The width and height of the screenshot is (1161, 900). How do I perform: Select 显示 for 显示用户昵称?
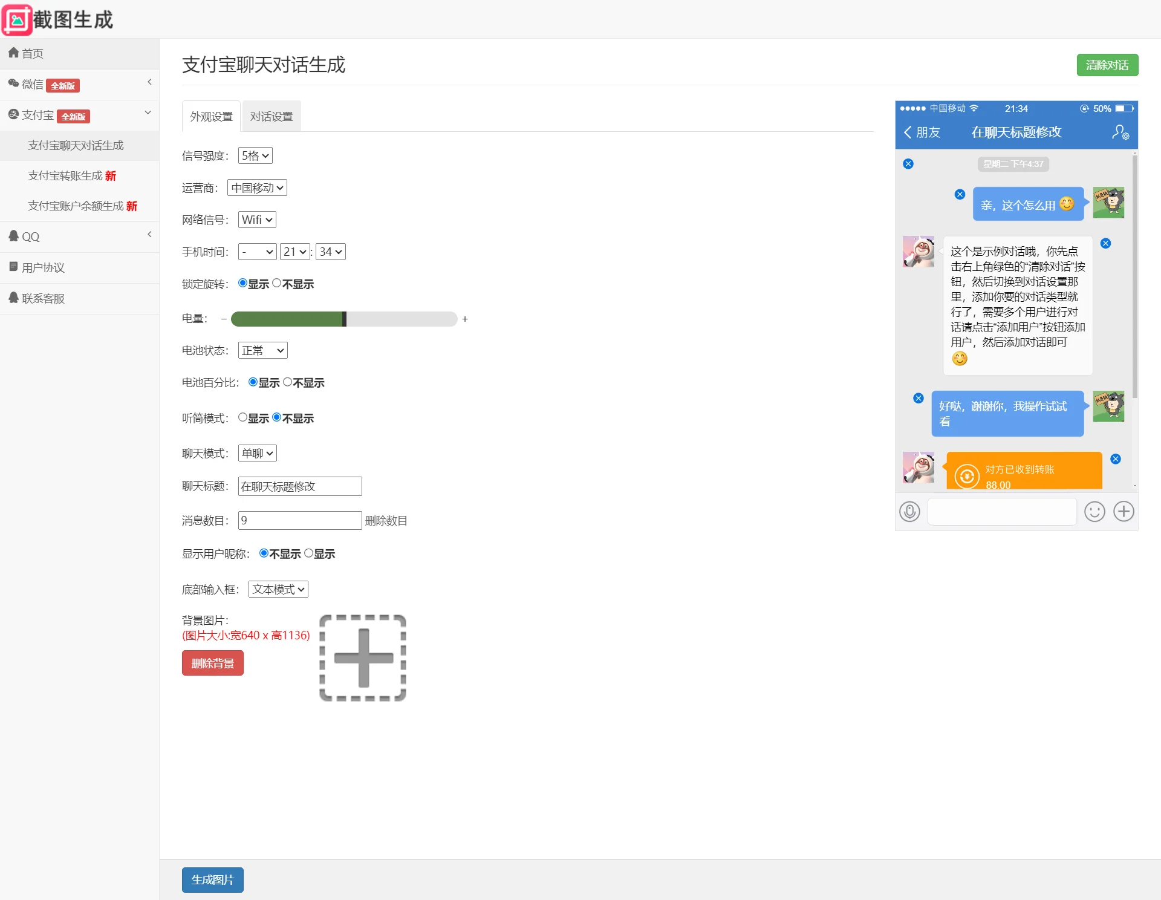click(x=309, y=553)
